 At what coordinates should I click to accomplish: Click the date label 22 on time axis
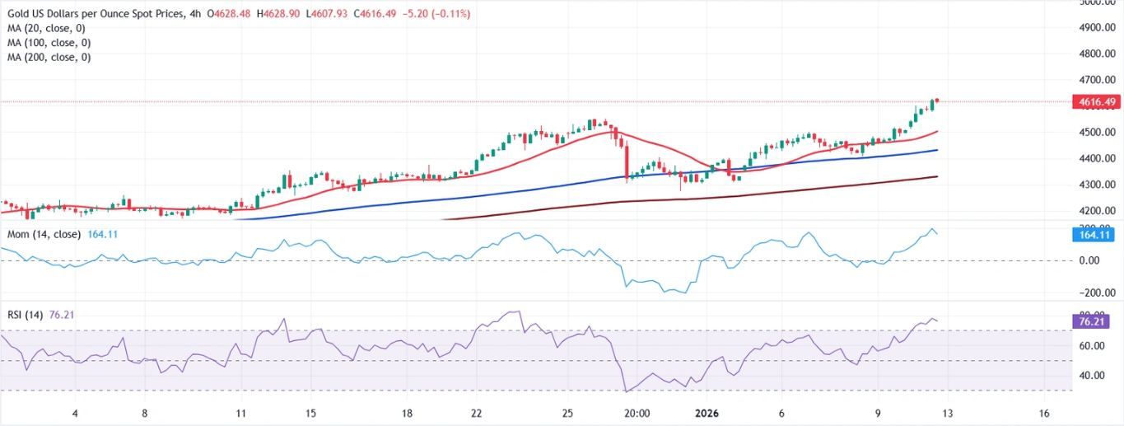point(477,414)
